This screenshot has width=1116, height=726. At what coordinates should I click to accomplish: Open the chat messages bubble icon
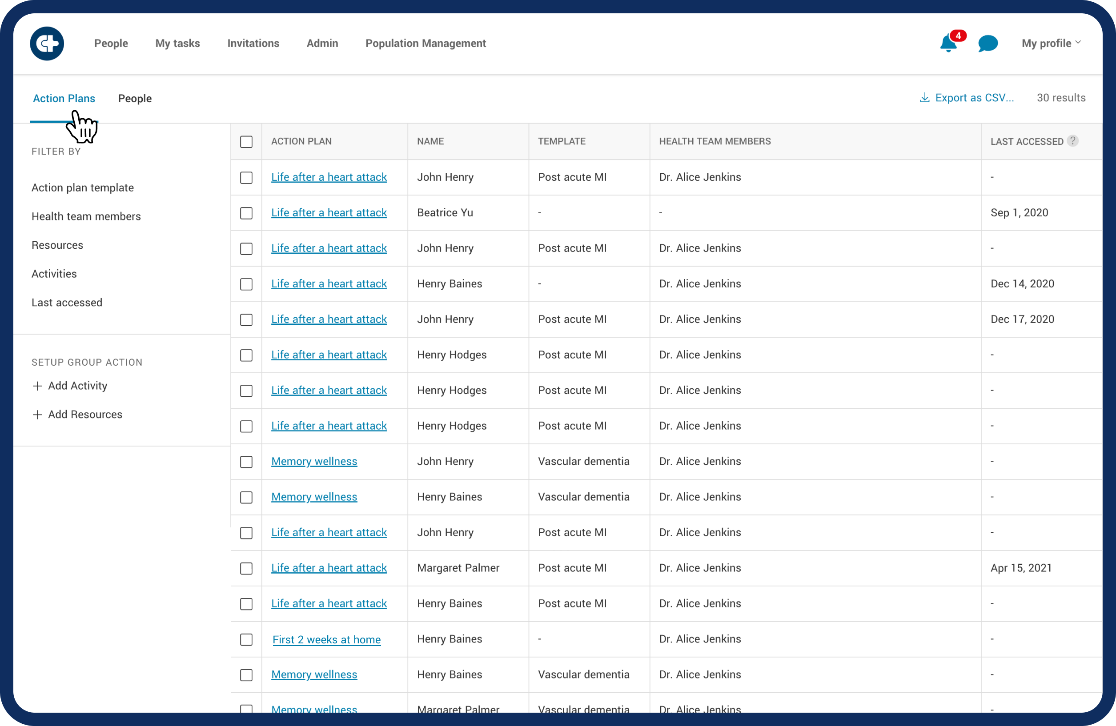(x=988, y=44)
